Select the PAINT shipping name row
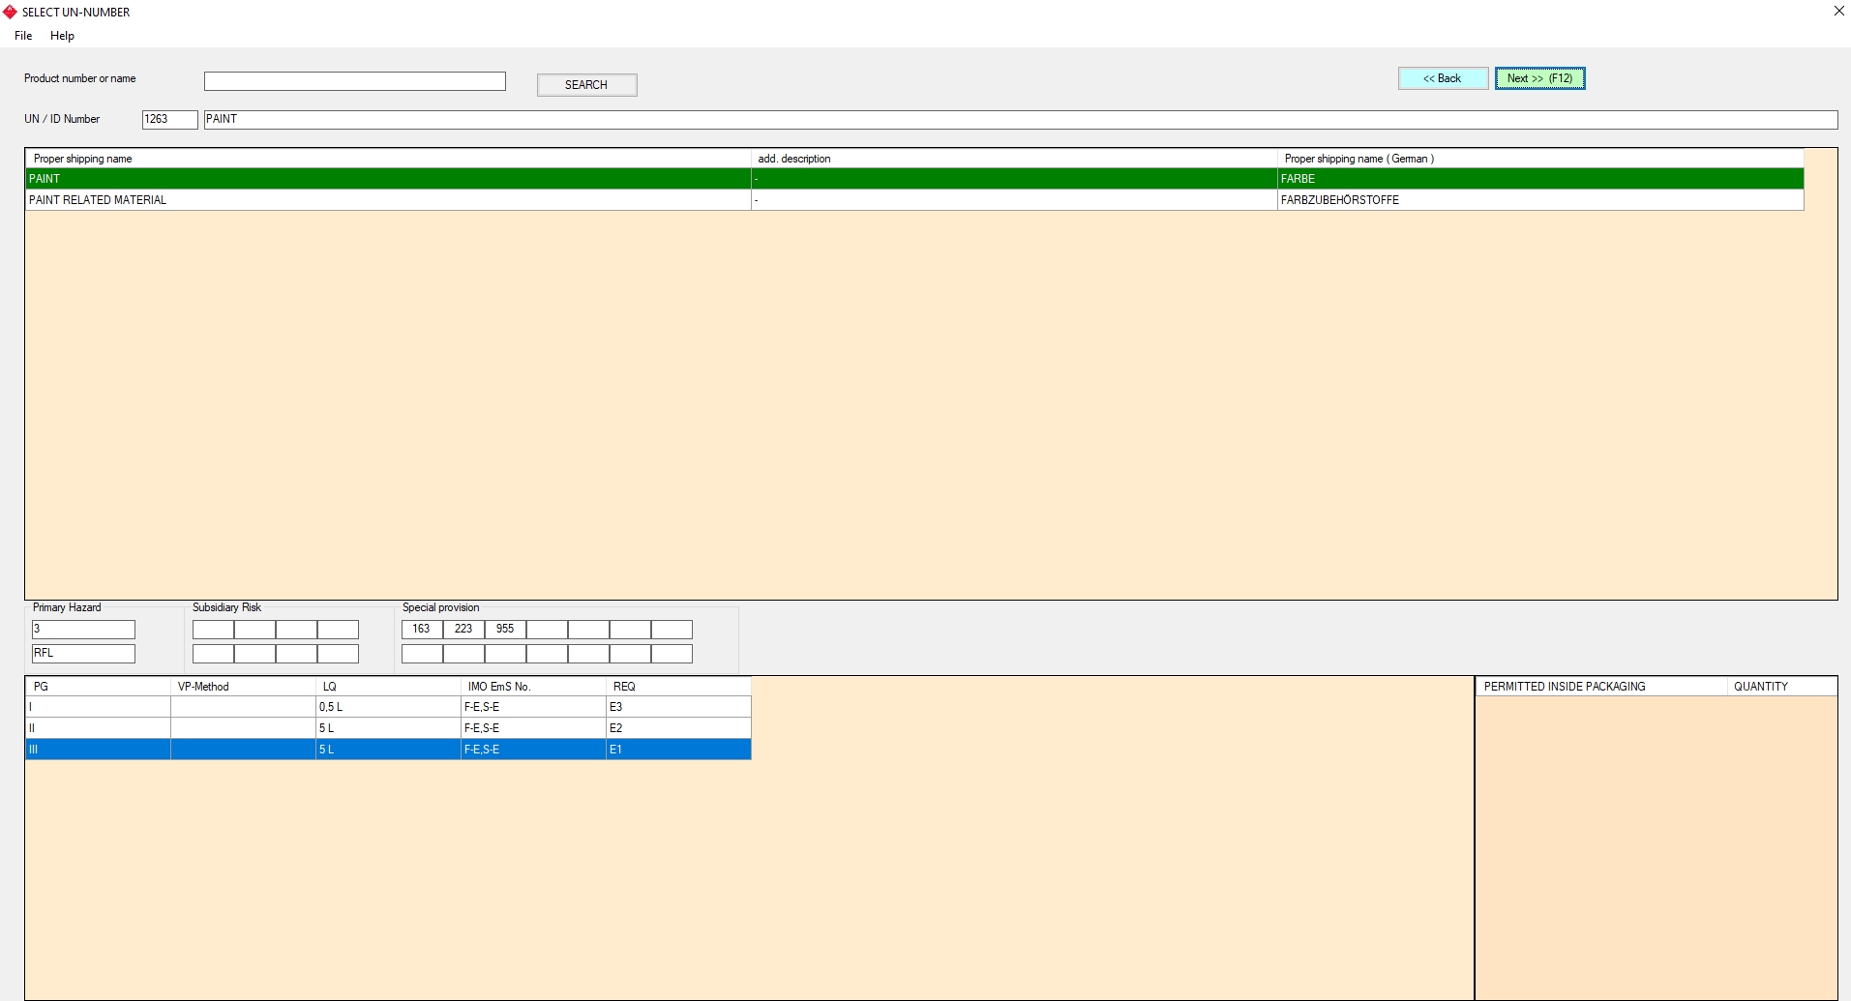Screen dimensions: 1851x1001 (x=387, y=179)
